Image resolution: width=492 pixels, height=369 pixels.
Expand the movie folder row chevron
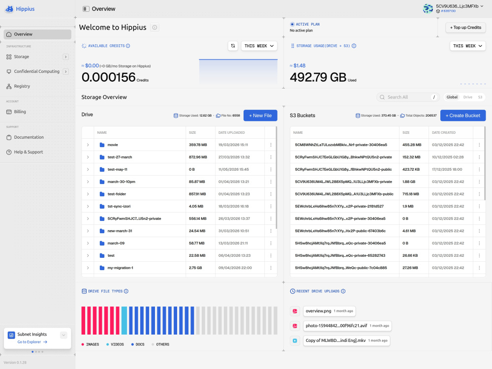(x=88, y=145)
